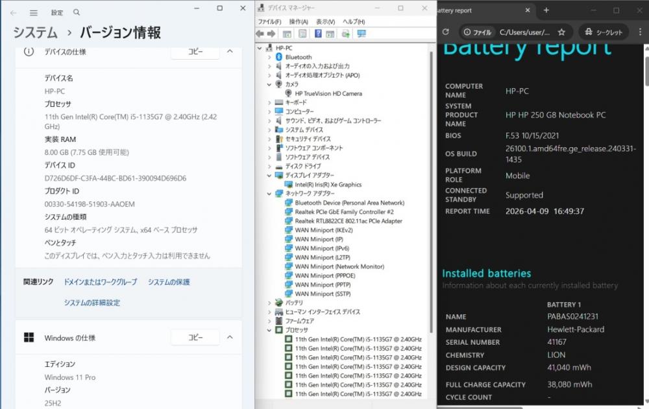Click the コピー button for Windows の仕様
649x409 pixels.
coord(195,338)
